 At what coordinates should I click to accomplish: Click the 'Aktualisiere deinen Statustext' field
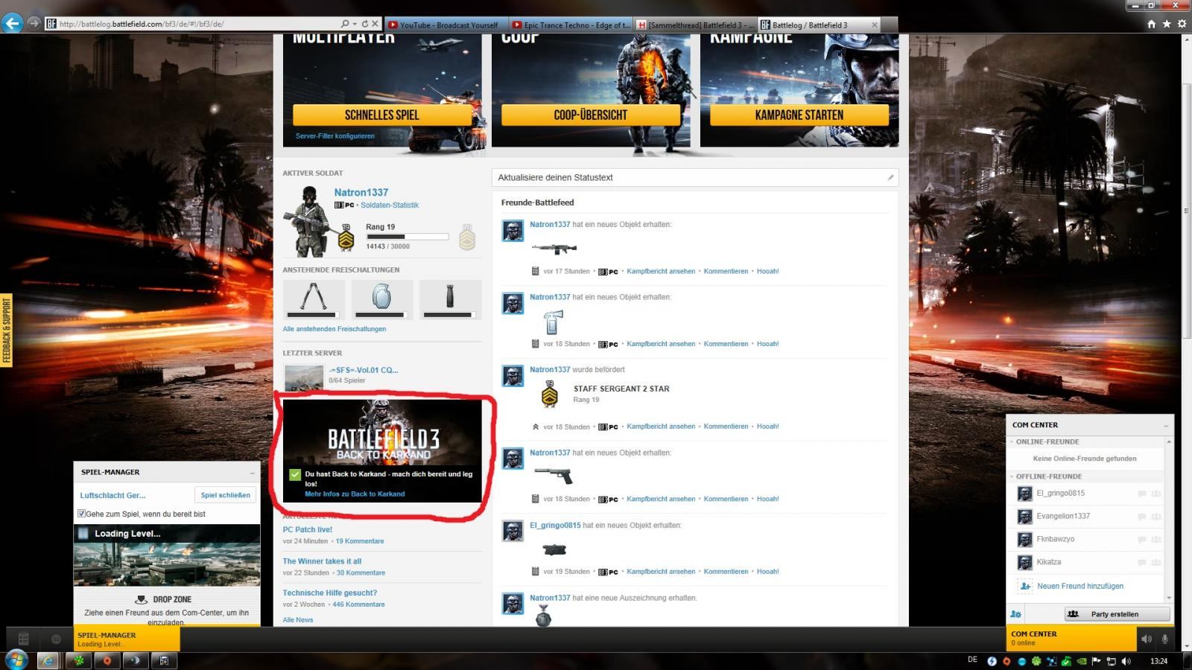click(x=695, y=177)
